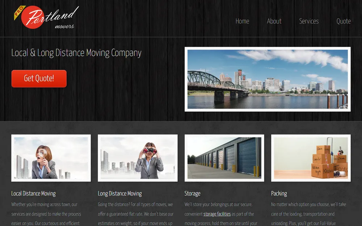Open the packing boxes image

pyautogui.click(x=311, y=158)
